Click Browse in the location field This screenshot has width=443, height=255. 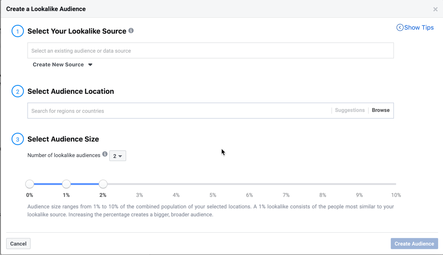tap(381, 110)
